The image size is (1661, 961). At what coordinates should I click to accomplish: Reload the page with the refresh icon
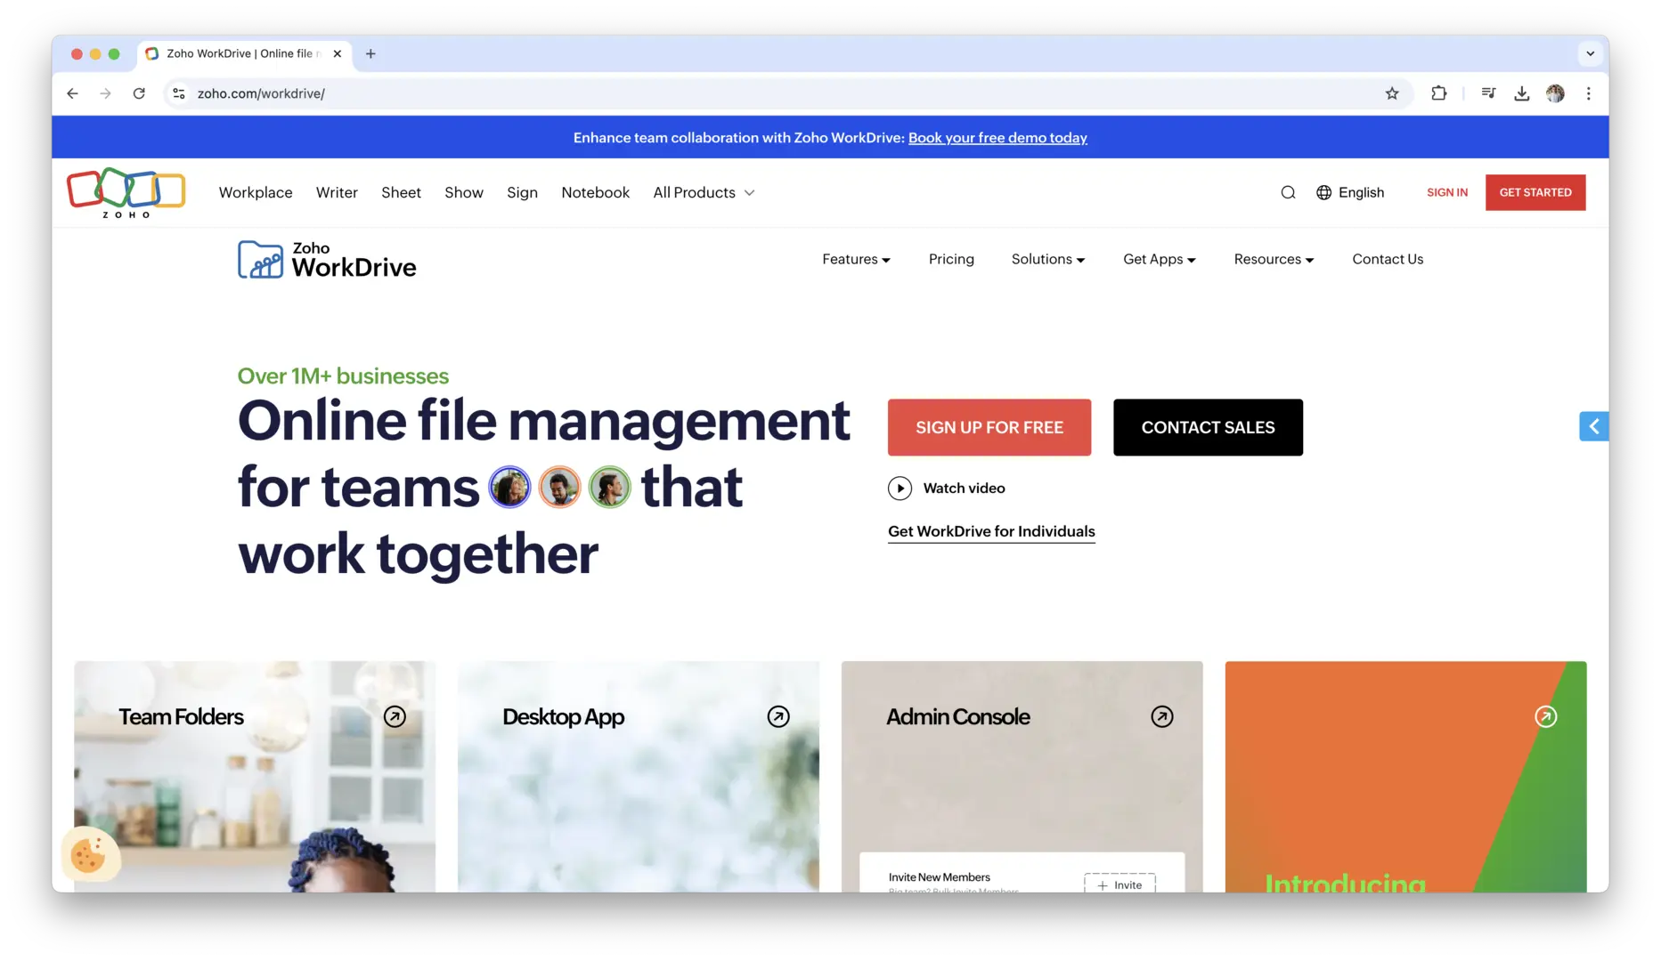[139, 93]
